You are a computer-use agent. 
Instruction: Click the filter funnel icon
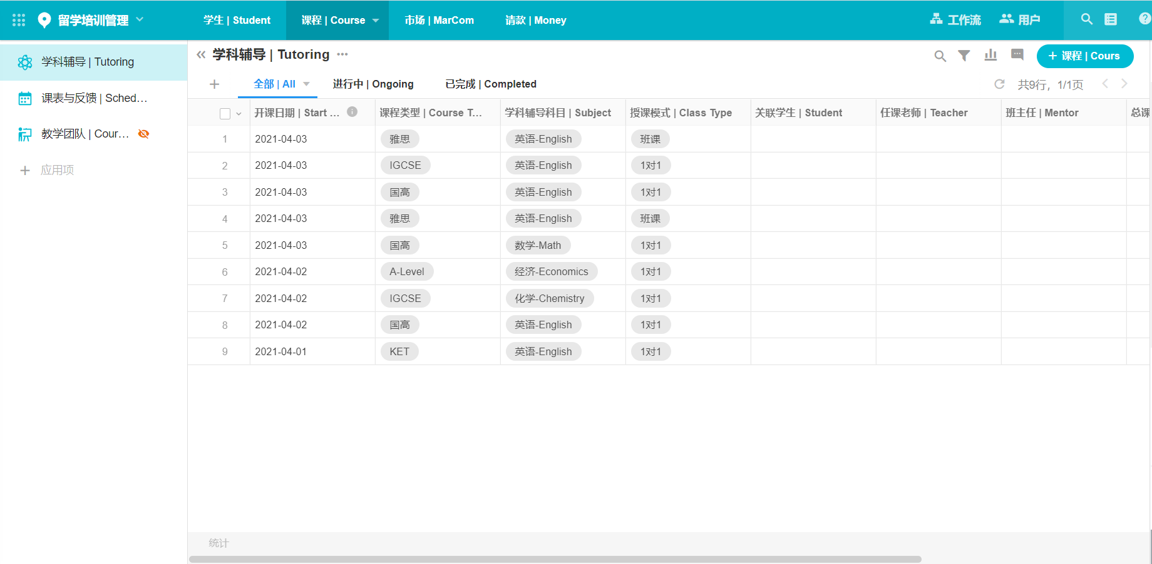coord(964,56)
